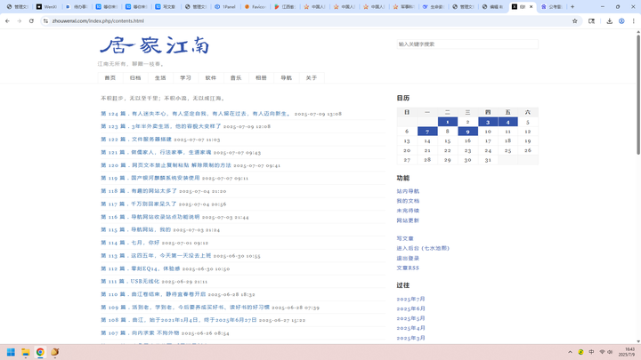This screenshot has width=641, height=360.
Task: Open article number 109 in the list
Action: point(185,308)
